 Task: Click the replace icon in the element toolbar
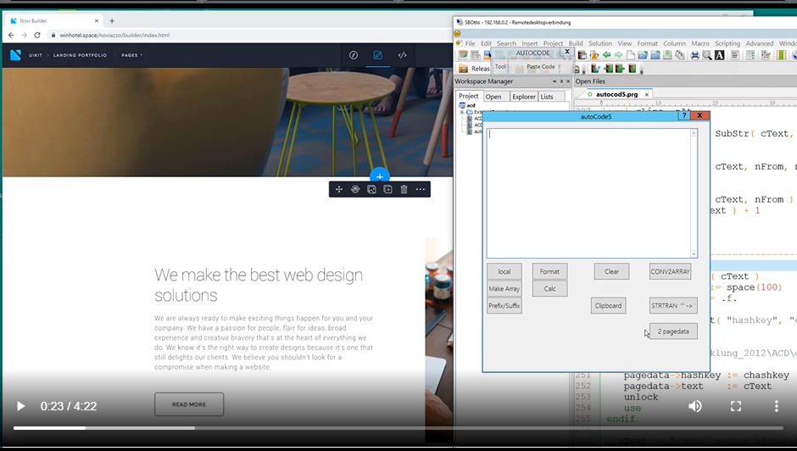pos(355,190)
